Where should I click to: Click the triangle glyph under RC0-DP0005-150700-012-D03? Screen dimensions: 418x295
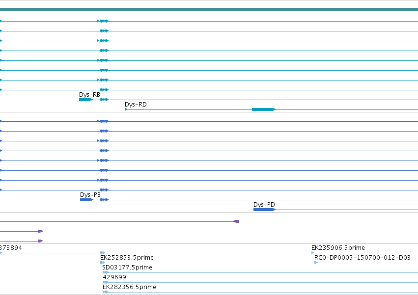[x=316, y=263]
